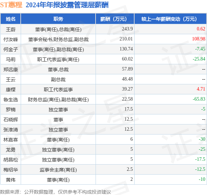Click the position 董事会秘书,财务总监,副总裁
Viewport: 207px width, 195px height.
point(58,39)
